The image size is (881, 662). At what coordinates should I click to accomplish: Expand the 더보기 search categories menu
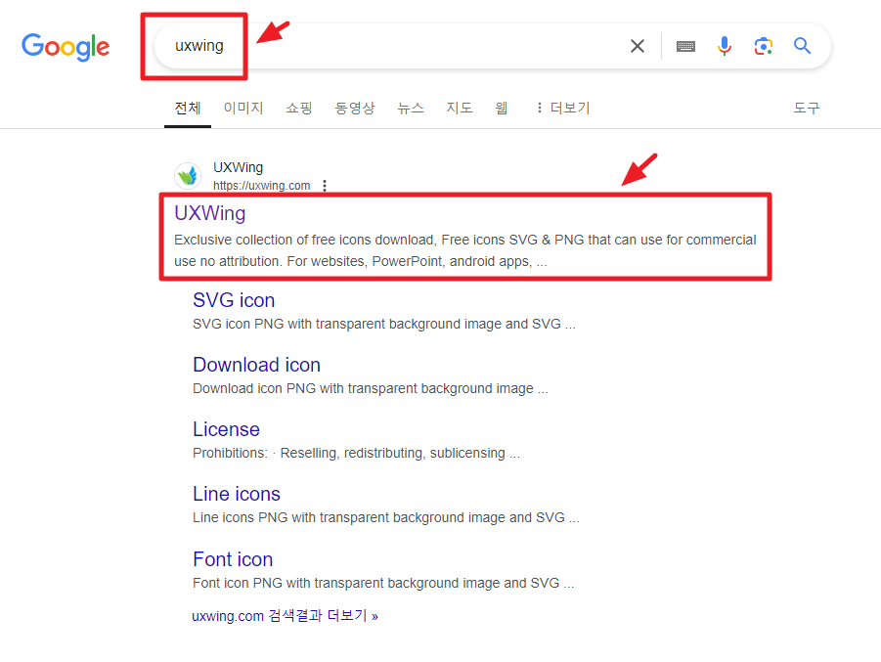[x=564, y=108]
